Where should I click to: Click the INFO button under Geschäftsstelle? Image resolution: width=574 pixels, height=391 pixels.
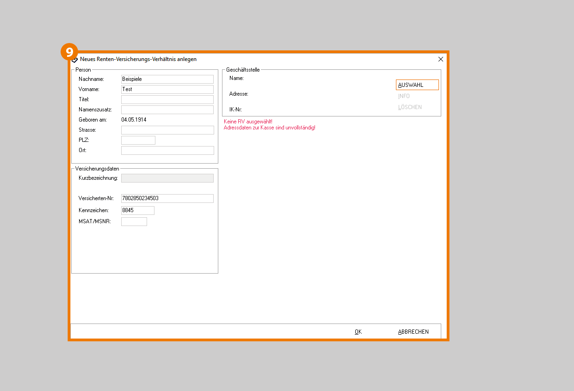[404, 96]
